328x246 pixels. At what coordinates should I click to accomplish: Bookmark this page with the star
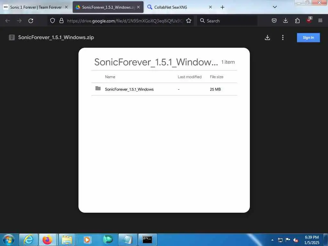[189, 20]
